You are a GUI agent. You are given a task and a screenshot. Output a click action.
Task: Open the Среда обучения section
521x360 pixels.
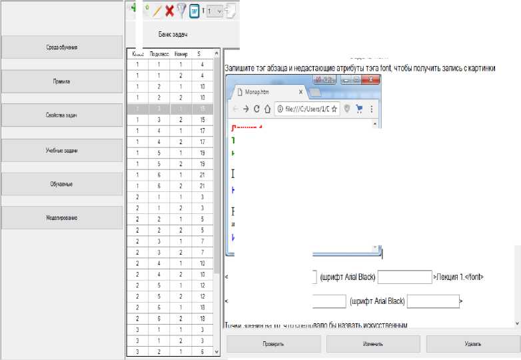[62, 47]
